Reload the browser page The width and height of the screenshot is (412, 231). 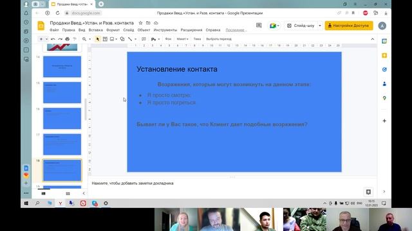tap(57, 13)
